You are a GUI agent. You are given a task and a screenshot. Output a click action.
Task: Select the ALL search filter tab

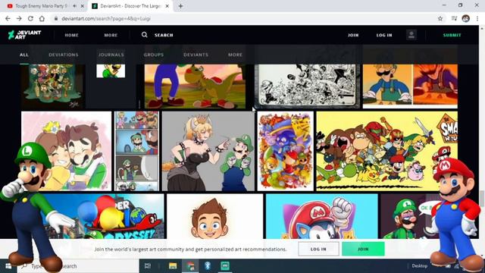tap(24, 55)
